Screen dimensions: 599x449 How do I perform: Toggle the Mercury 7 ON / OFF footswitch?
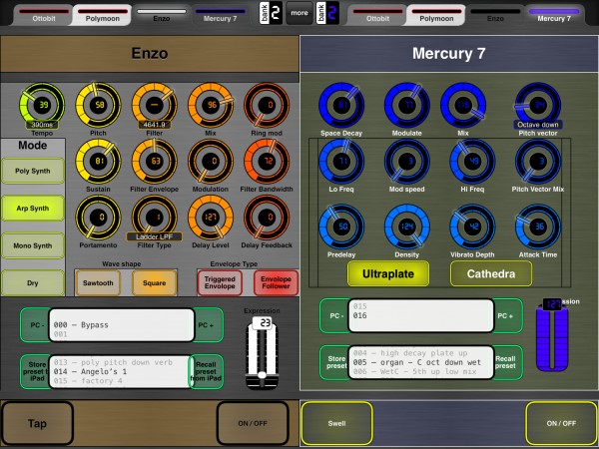(x=561, y=423)
